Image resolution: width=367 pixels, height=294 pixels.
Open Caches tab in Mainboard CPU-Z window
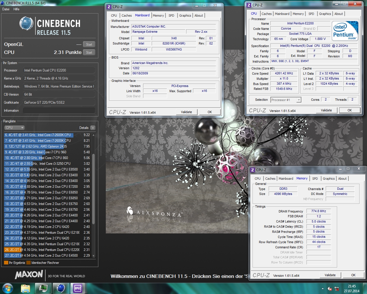[126, 16]
